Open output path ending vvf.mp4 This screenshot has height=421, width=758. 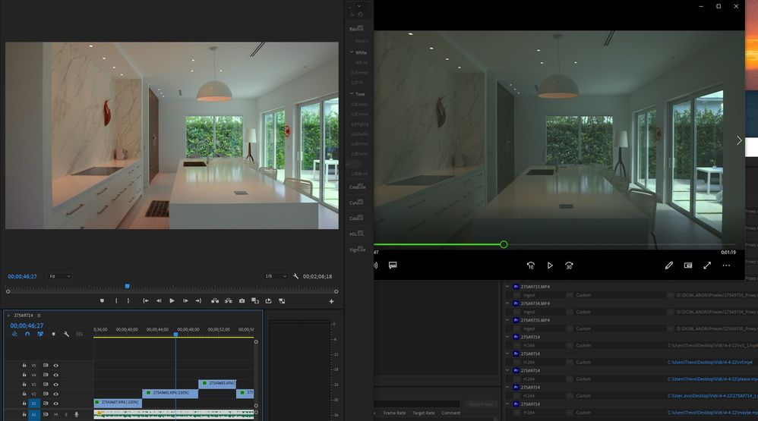coord(710,362)
